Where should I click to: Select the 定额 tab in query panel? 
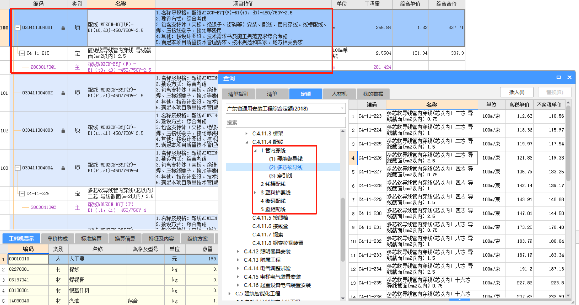tap(305, 95)
